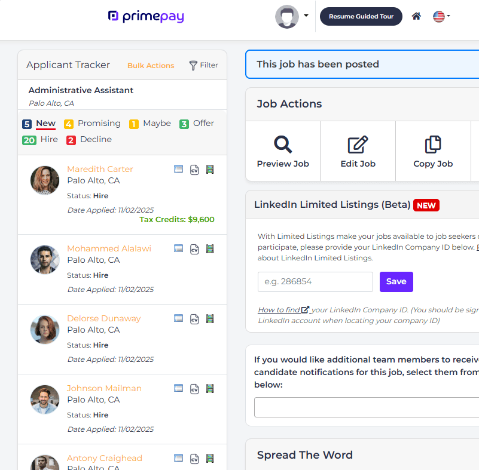Image resolution: width=479 pixels, height=470 pixels.
Task: Select the Copy Job icon
Action: click(x=432, y=145)
